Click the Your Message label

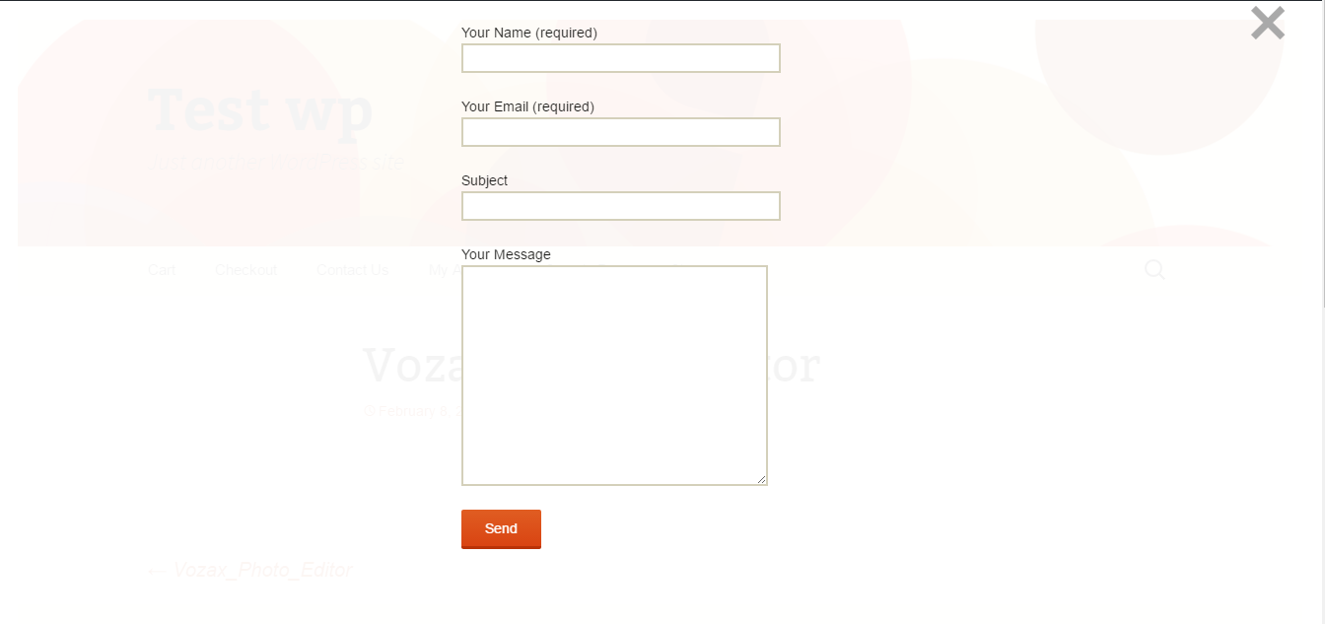506,254
